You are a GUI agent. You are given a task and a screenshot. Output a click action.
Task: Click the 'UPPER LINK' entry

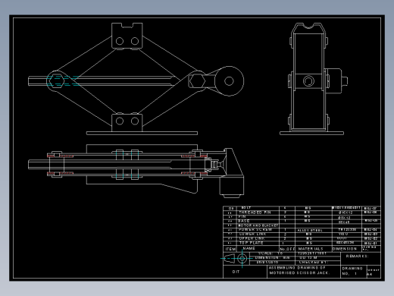[252, 238]
